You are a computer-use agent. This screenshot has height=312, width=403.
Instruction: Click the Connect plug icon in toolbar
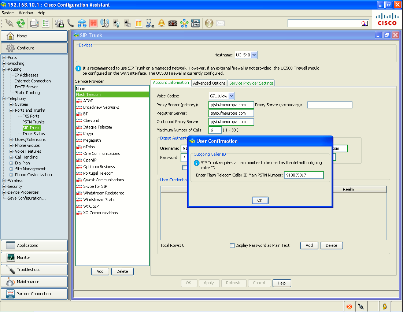[9, 23]
